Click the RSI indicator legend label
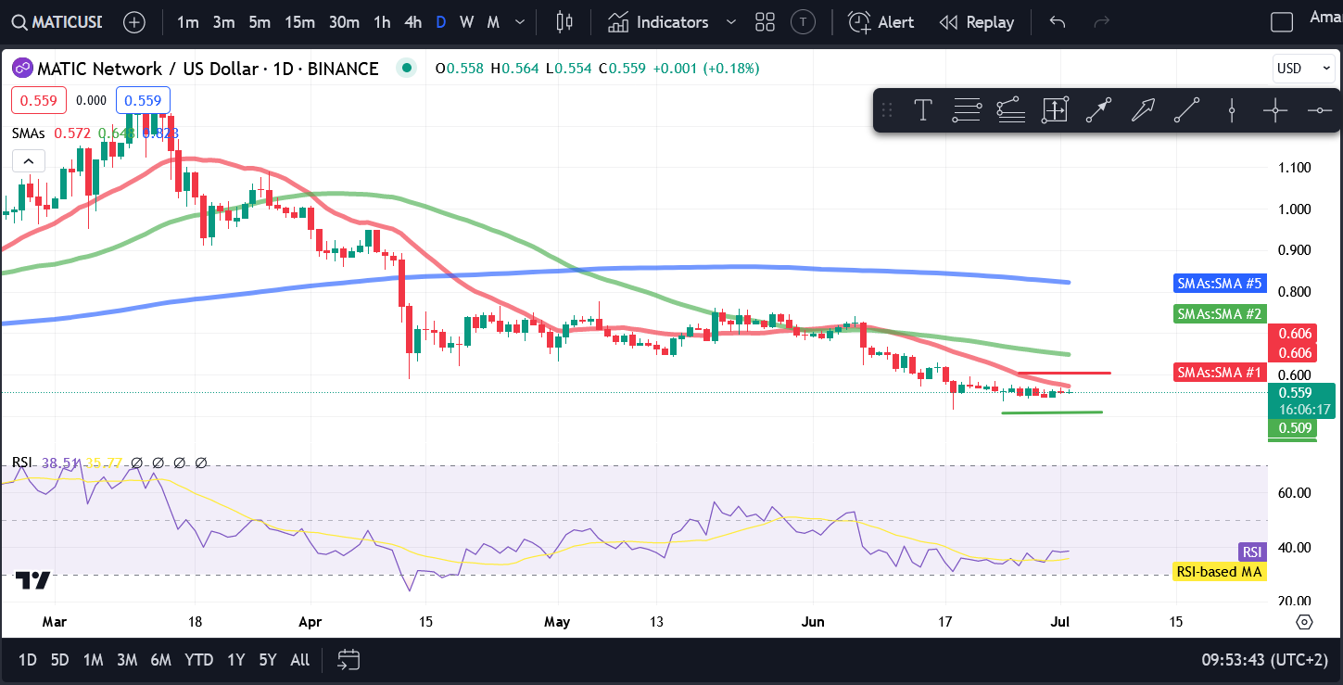The image size is (1343, 685). [x=21, y=463]
